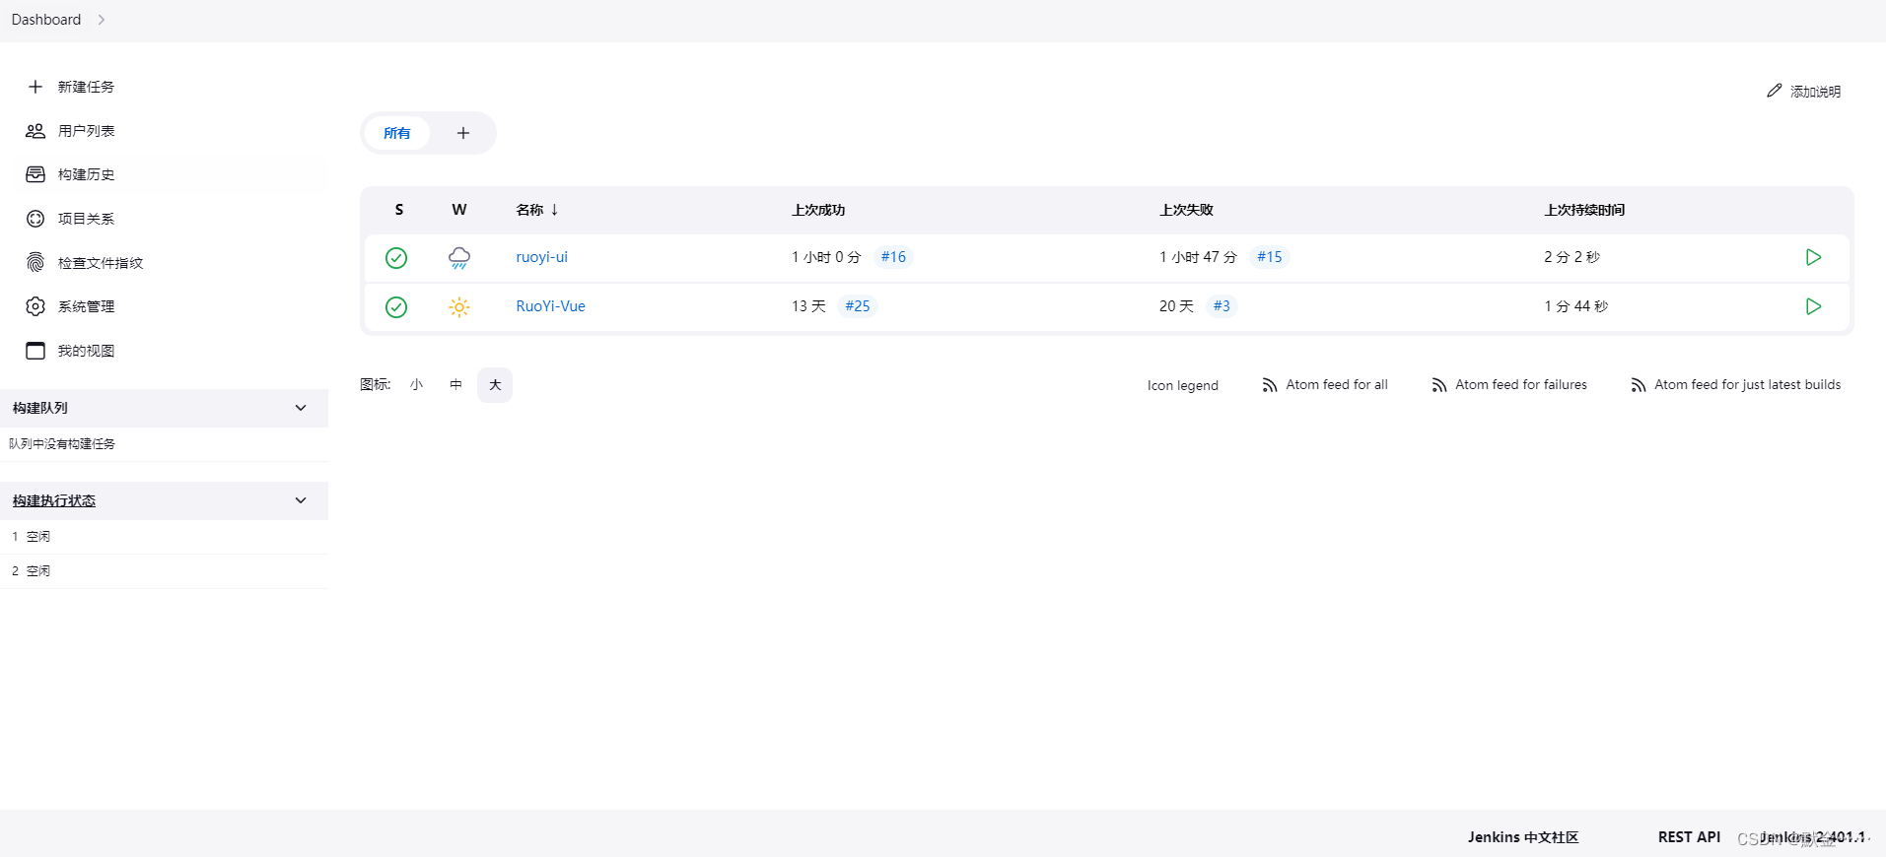Click the fingerprint icon for 检查文件指纹
This screenshot has height=857, width=1886.
pyautogui.click(x=35, y=262)
